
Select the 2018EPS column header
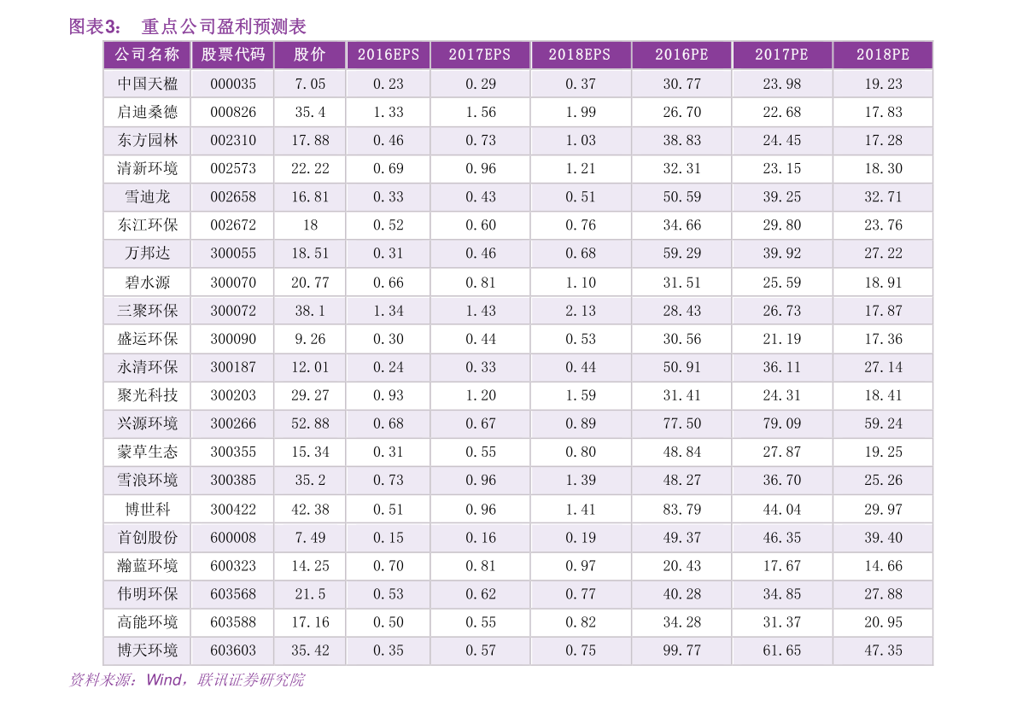click(x=580, y=55)
